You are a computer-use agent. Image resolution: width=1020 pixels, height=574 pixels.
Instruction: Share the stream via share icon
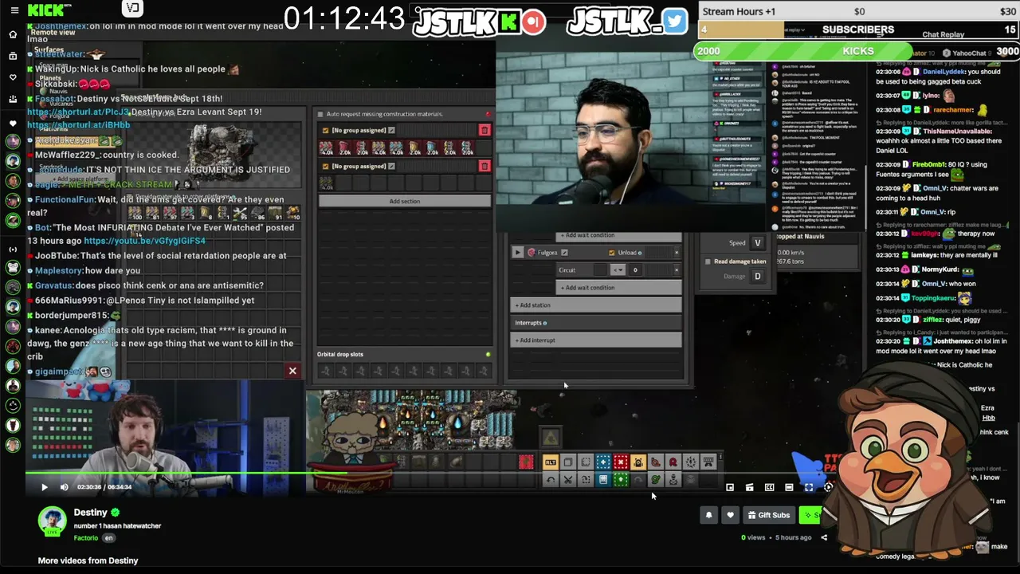pos(824,537)
